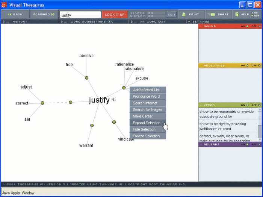263x197 pixels.
Task: Choose Freeze Selection in context menu
Action: click(148, 136)
